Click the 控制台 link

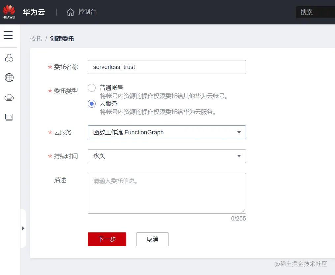87,12
